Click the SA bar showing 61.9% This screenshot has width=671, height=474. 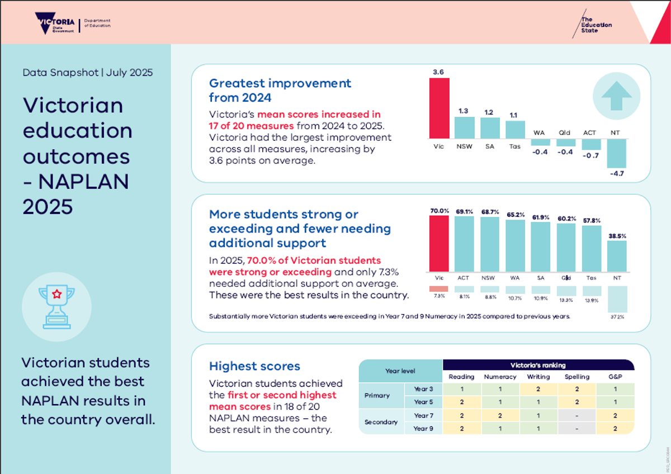point(541,247)
